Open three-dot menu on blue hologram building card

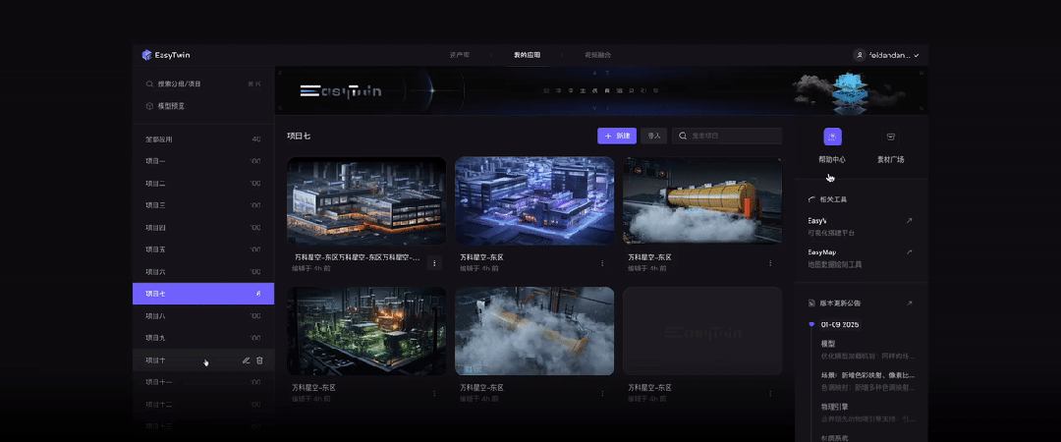602,262
